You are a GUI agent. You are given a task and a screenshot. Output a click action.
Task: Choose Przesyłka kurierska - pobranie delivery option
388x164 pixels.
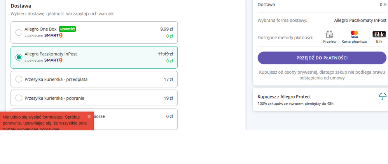coord(94,98)
